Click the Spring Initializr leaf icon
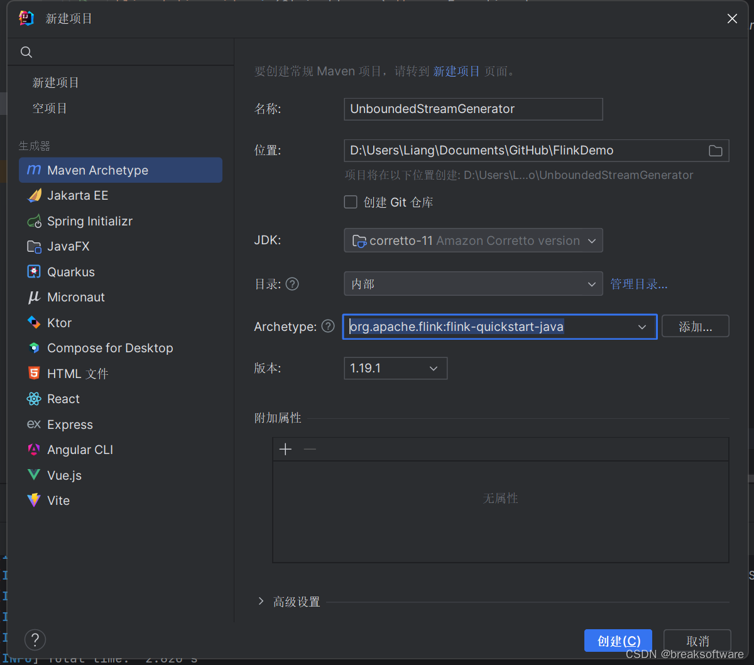Viewport: 754px width, 665px height. click(34, 221)
